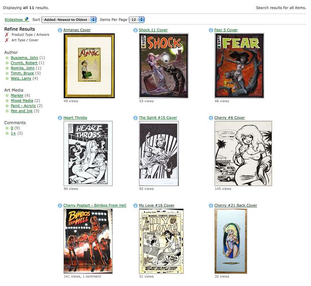
Task: Remove the Art Type / Cover filter X
Action: (7, 40)
